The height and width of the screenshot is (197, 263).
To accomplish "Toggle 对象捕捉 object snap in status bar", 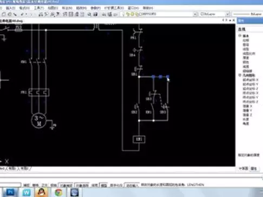I will point(66,185).
